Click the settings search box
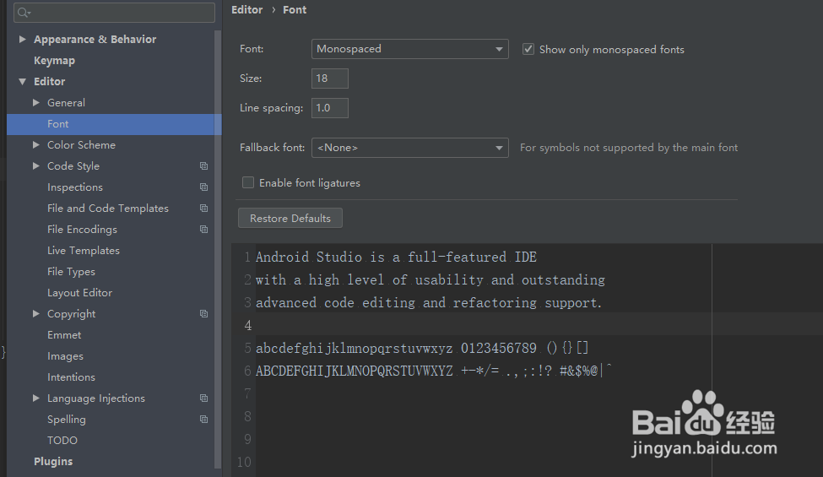Image resolution: width=823 pixels, height=477 pixels. coord(115,13)
